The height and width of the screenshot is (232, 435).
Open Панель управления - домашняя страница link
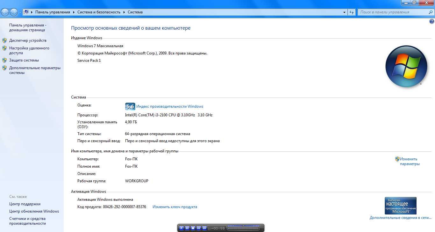click(27, 27)
